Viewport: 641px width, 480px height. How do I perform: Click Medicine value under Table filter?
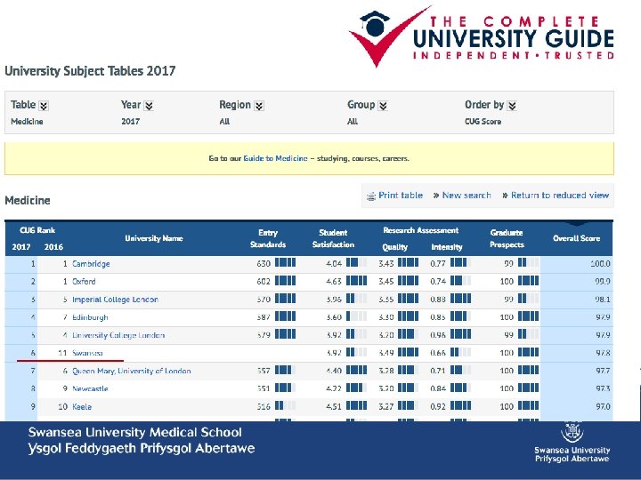(x=27, y=122)
